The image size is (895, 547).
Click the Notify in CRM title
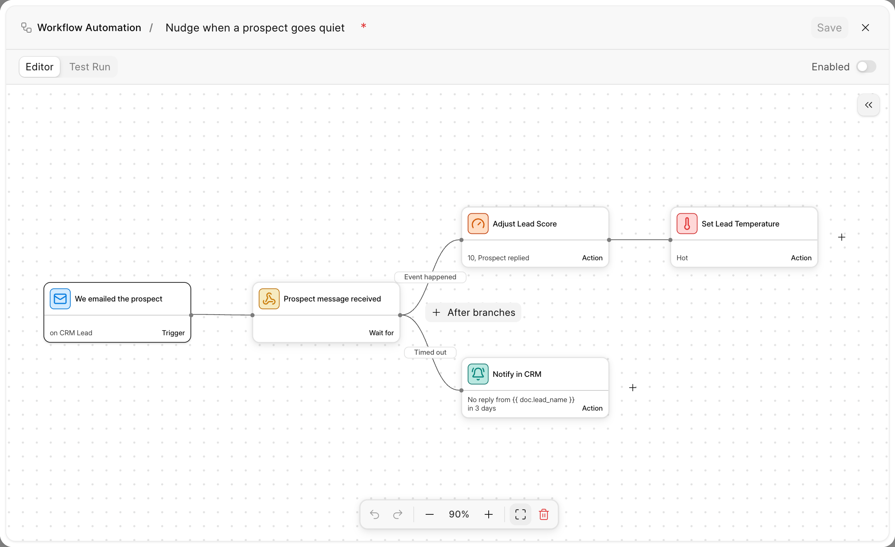pos(517,374)
